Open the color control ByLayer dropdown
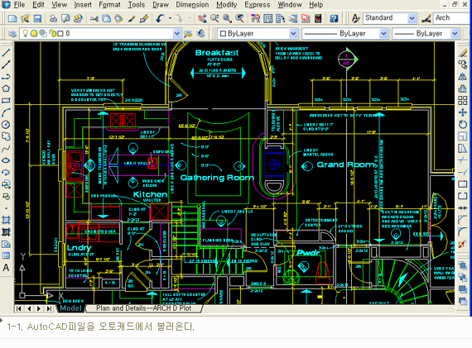The image size is (472, 348). click(x=293, y=33)
